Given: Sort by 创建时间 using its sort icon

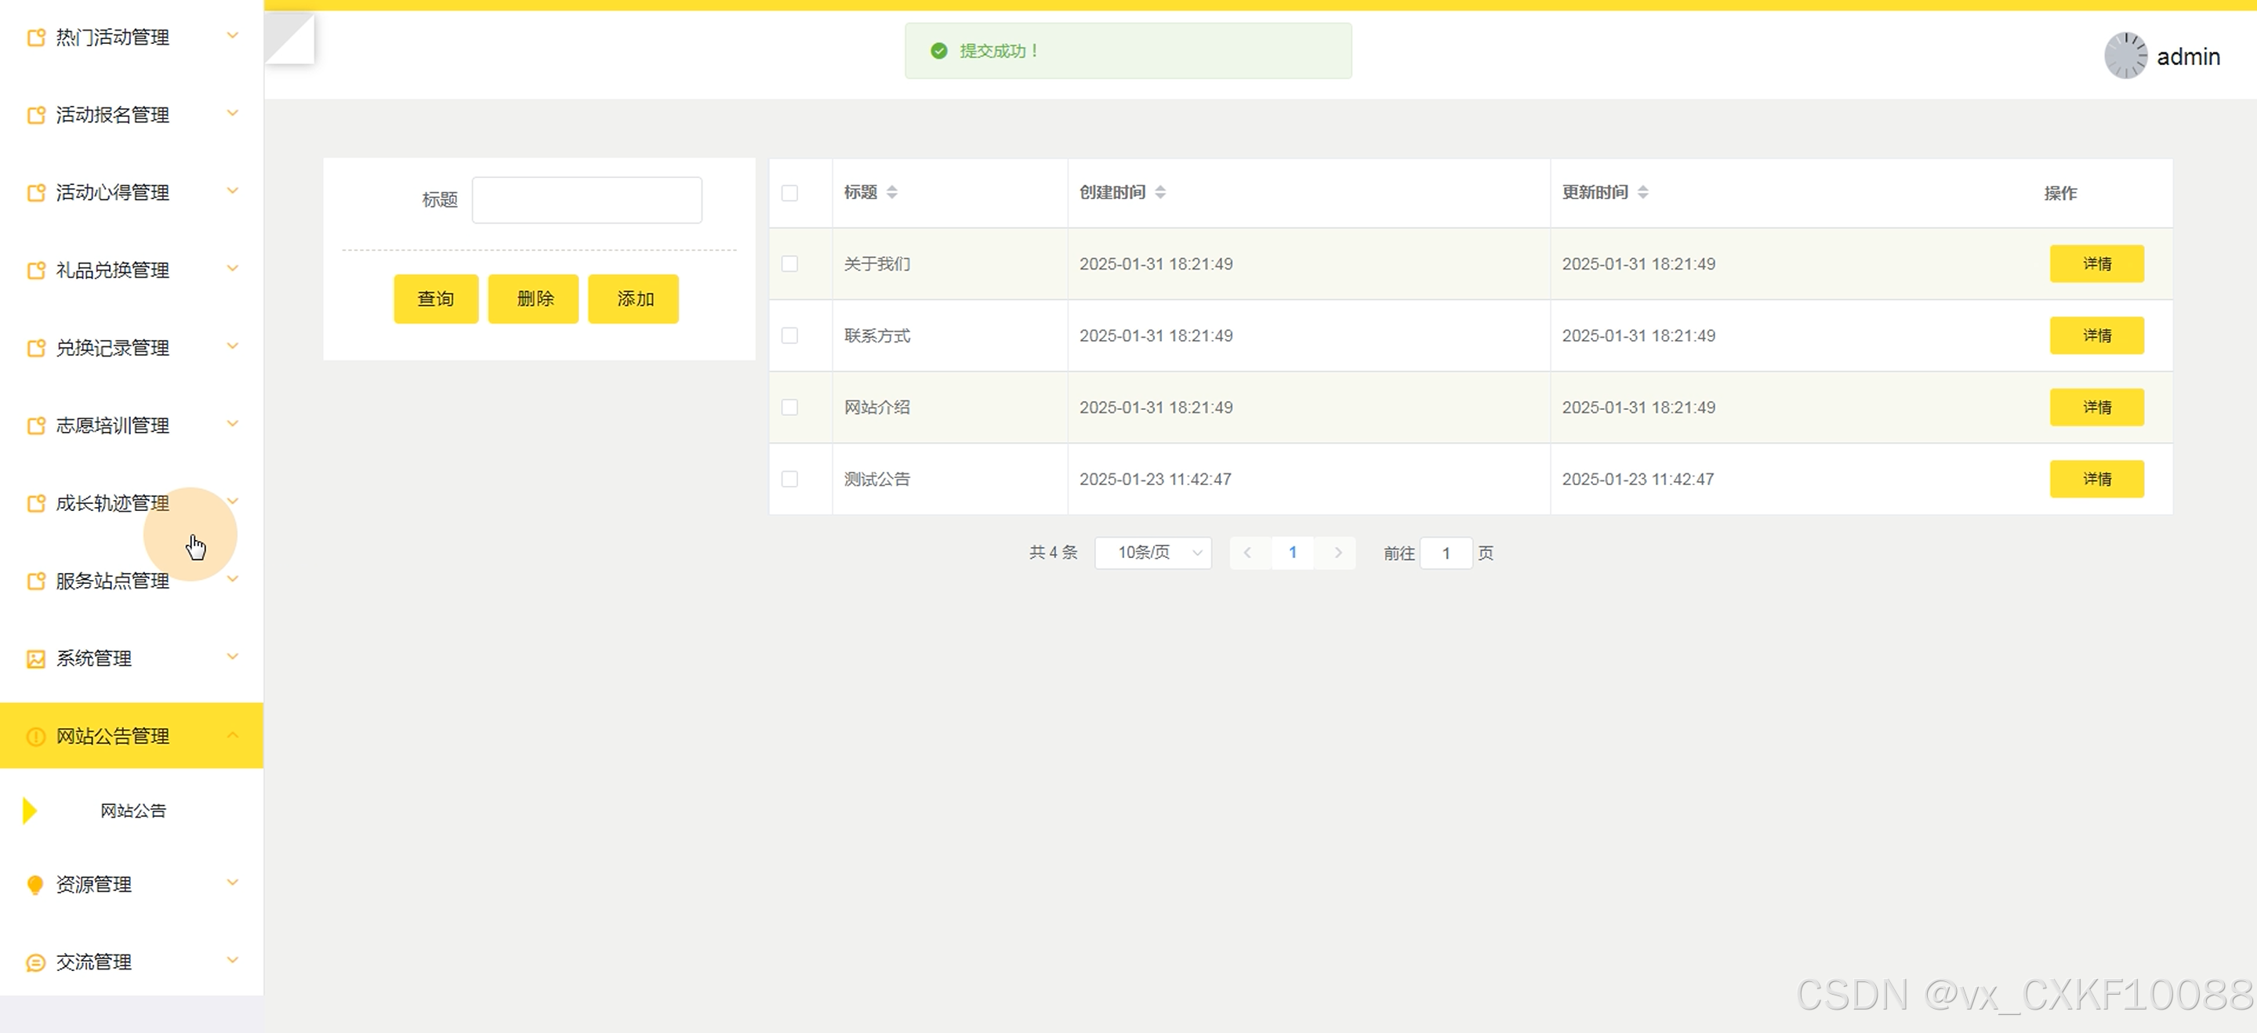Looking at the screenshot, I should [1159, 192].
